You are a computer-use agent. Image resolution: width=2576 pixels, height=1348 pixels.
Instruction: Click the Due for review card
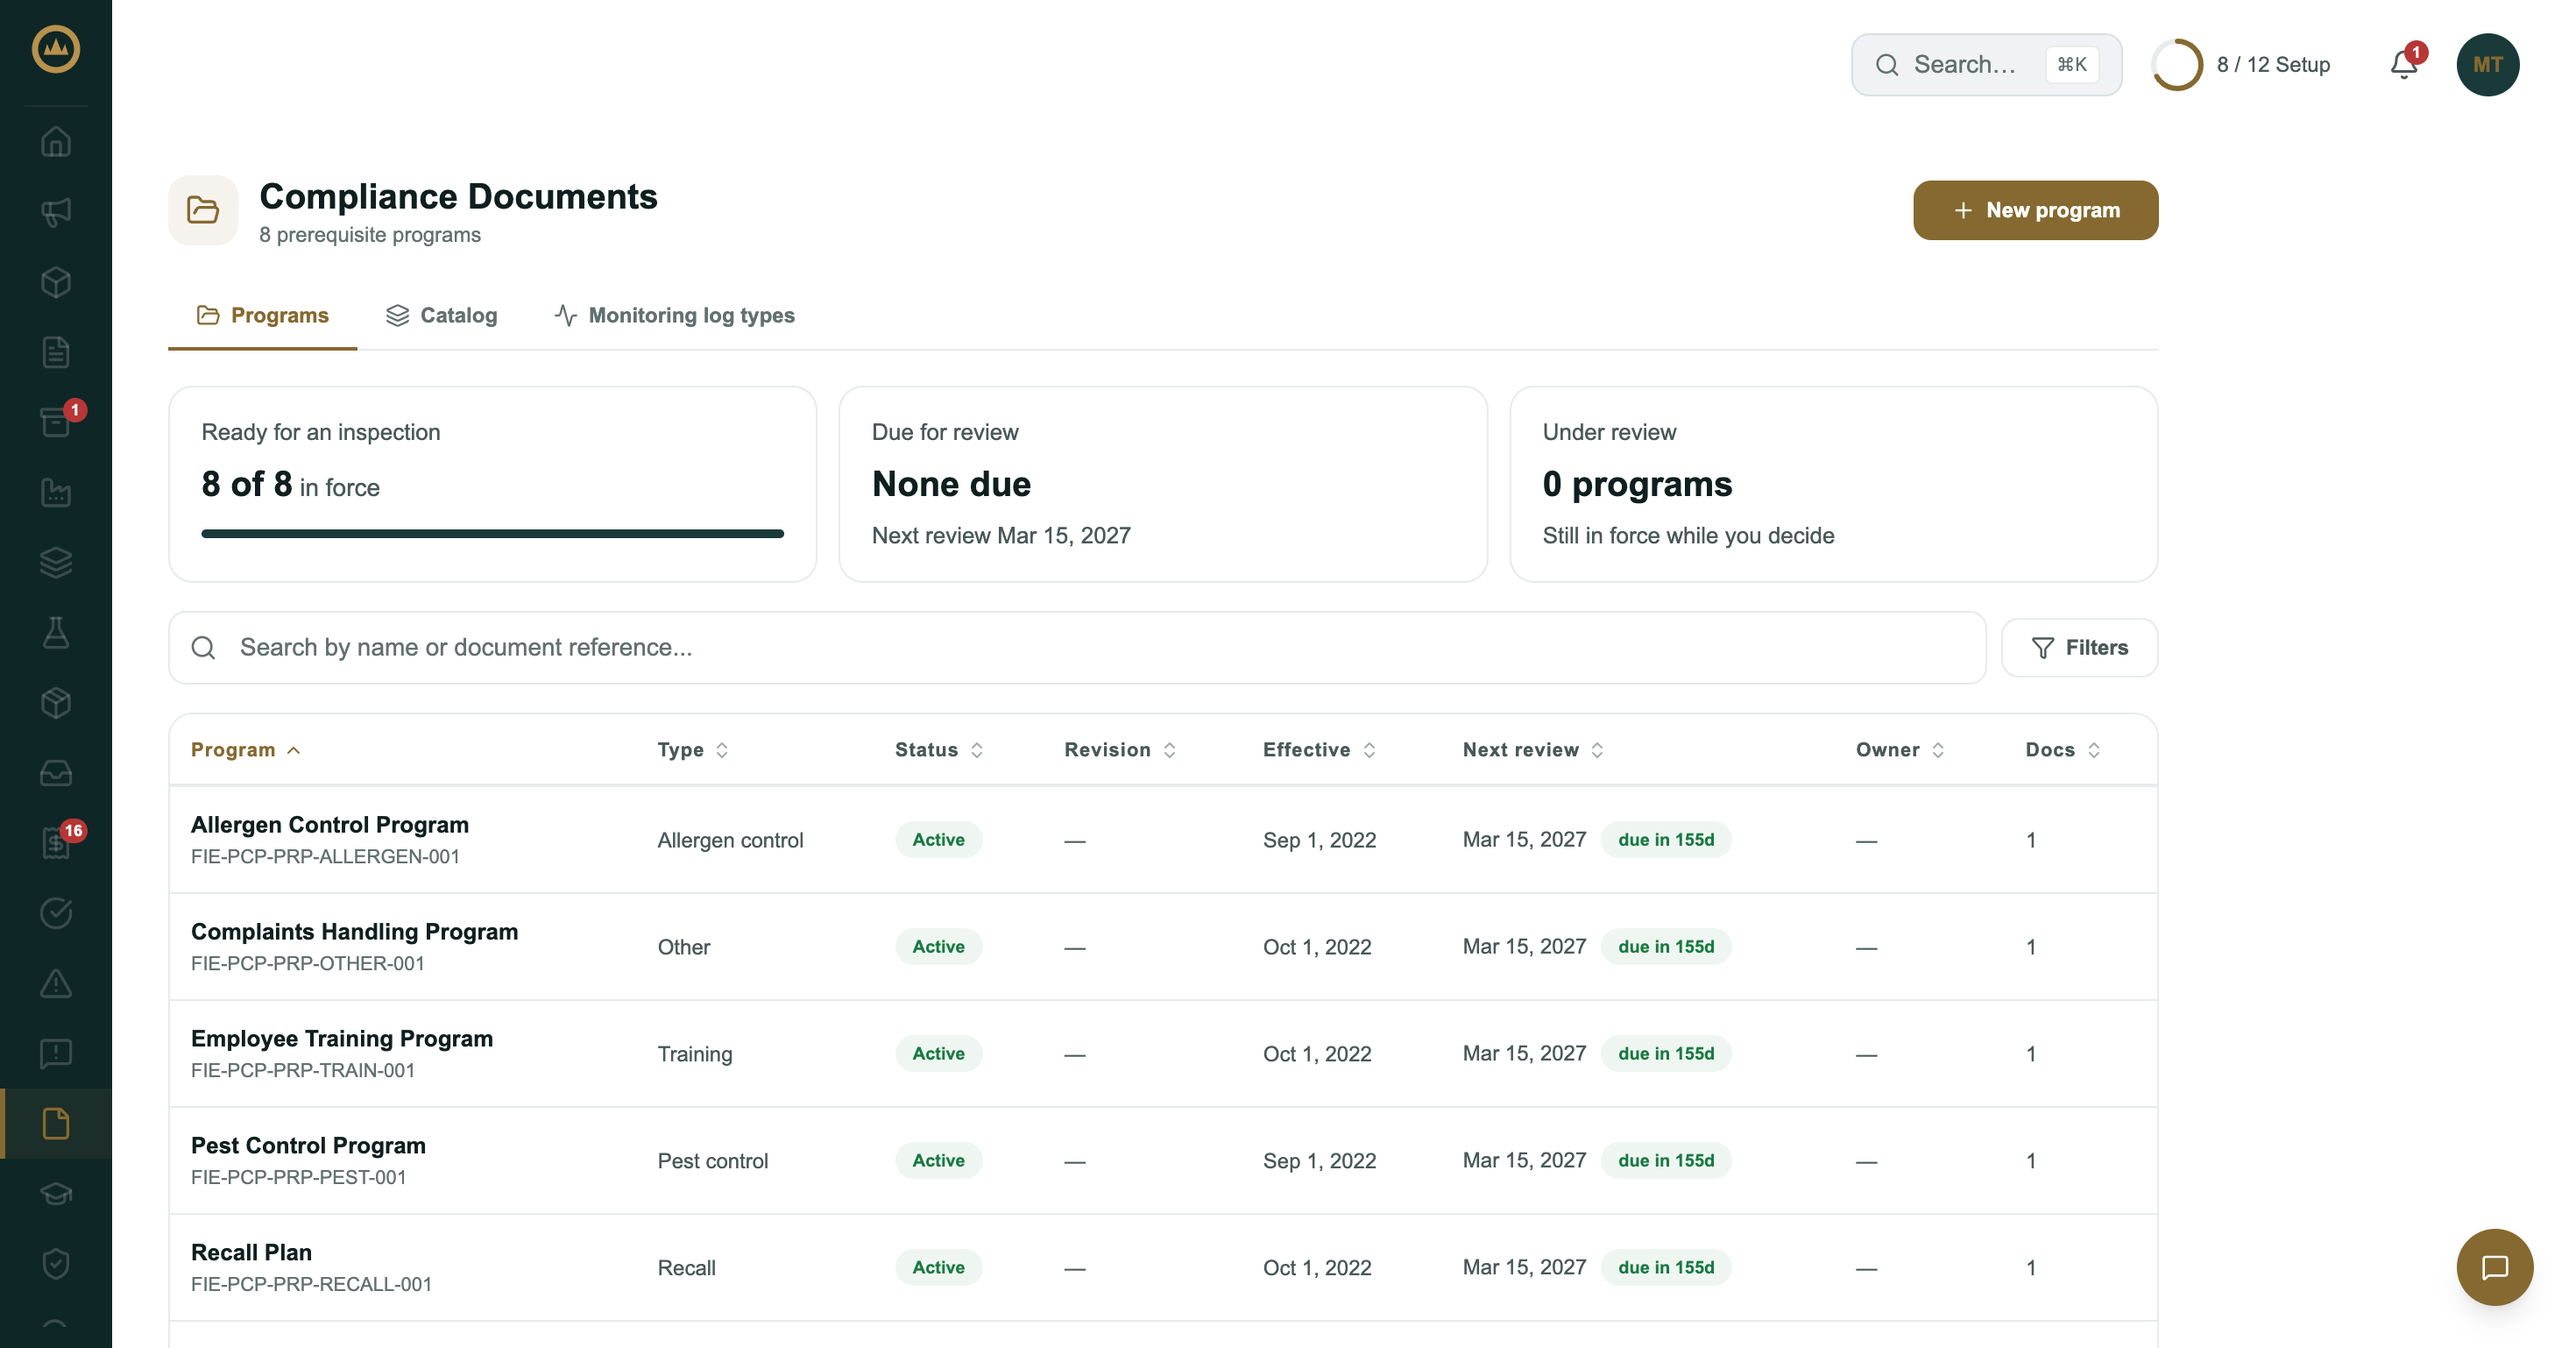(x=1163, y=484)
